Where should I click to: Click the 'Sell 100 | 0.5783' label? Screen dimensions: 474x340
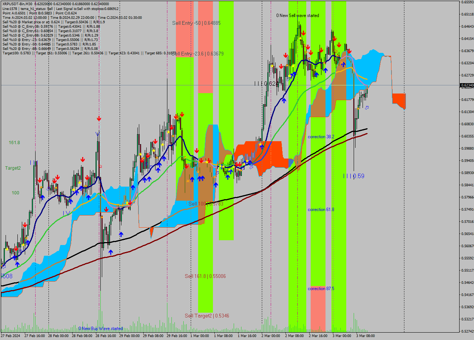pos(206,204)
